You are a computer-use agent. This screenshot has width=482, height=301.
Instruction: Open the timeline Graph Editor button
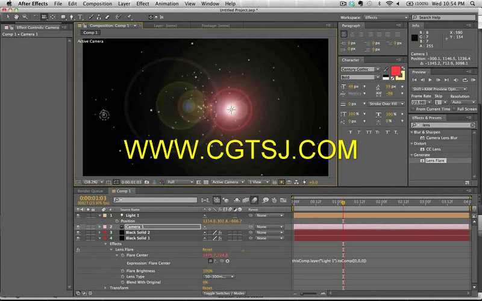[x=283, y=200]
